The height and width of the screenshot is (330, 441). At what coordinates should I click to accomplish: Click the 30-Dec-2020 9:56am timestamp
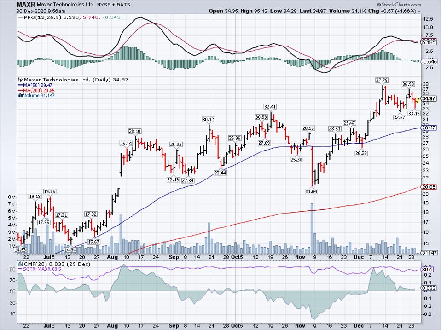41,11
